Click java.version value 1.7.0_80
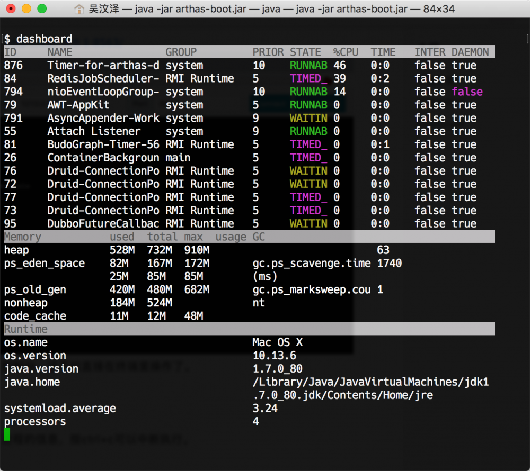The width and height of the screenshot is (530, 471). click(x=278, y=368)
